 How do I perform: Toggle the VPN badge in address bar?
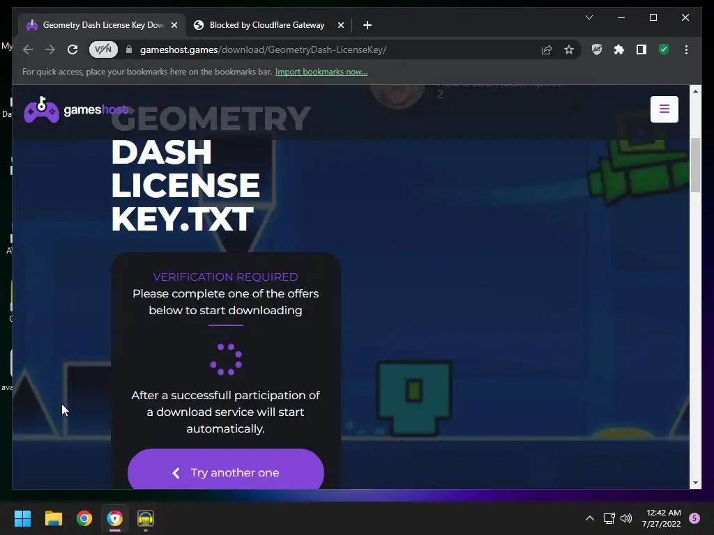[103, 49]
